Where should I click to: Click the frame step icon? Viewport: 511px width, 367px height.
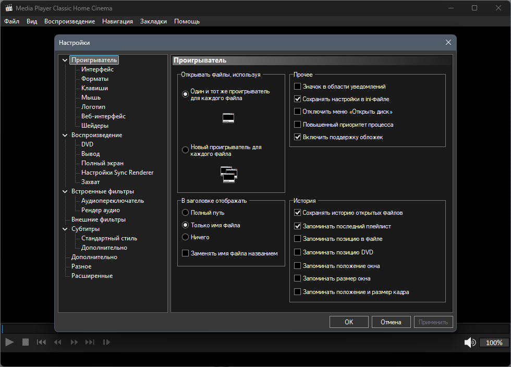106,342
